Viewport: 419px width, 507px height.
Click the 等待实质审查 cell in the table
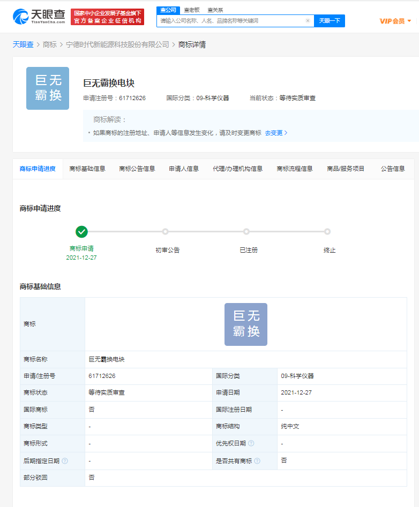[x=148, y=392]
